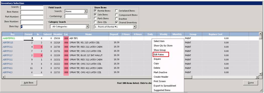Choose Create Header menu entry
Screen dimensions: 264x93
pyautogui.click(x=161, y=77)
